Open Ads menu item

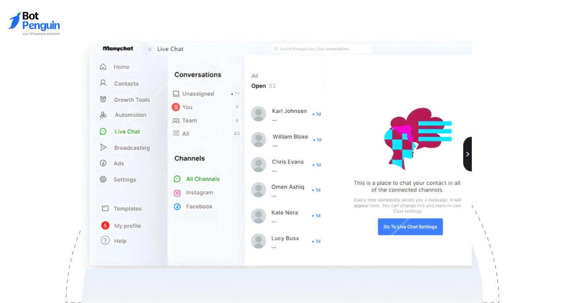[x=119, y=163]
